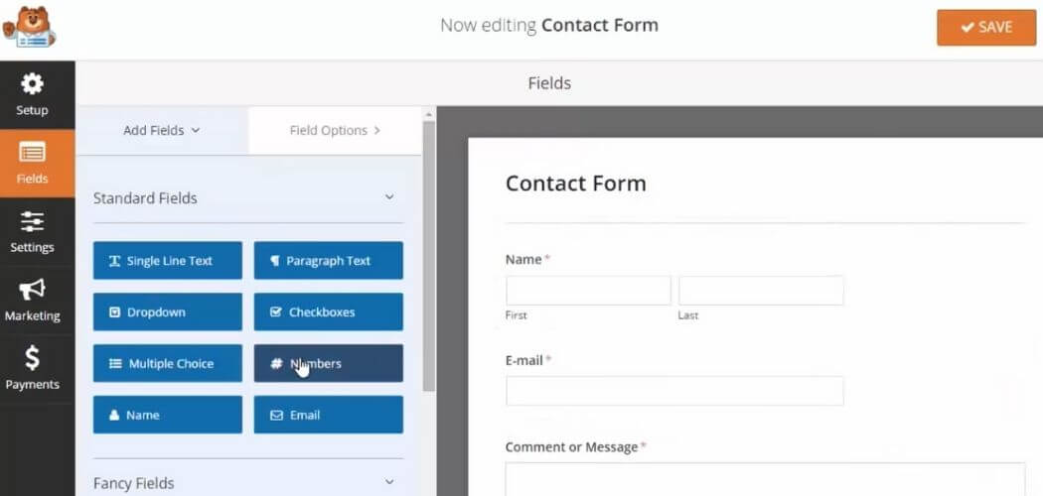Collapse the Standard Fields section chevron
1043x496 pixels.
(389, 197)
